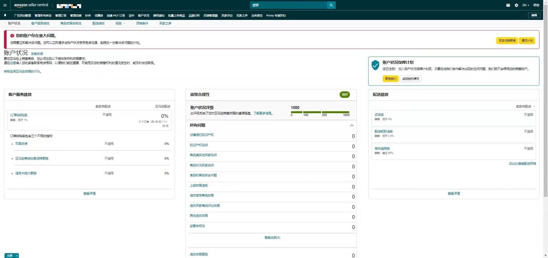Click the 了解更多信息 link
This screenshot has height=258, width=548.
click(263, 113)
